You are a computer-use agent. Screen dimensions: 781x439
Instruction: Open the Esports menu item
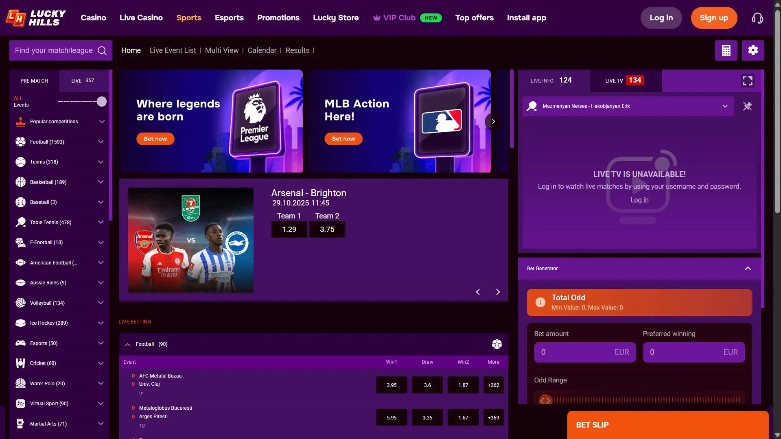229,18
